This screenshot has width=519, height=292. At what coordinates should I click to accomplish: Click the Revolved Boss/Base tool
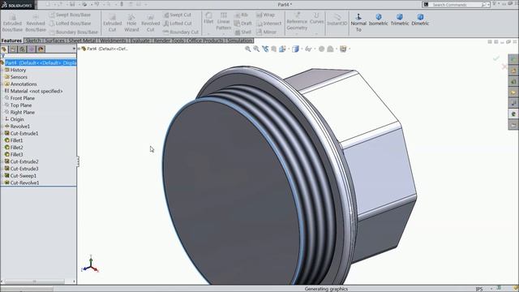coord(36,24)
